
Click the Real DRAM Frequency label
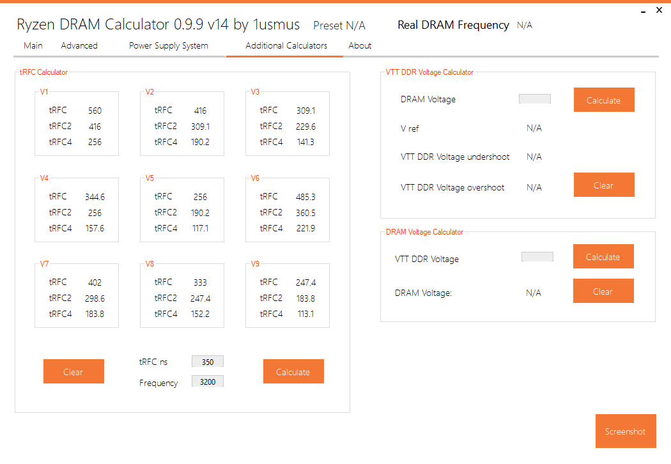453,26
